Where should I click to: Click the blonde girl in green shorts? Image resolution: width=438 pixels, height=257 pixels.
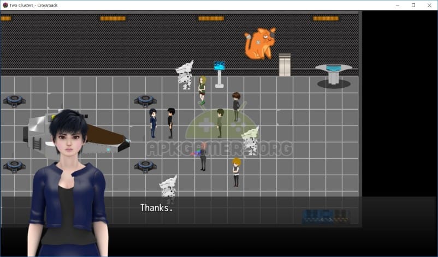202,89
